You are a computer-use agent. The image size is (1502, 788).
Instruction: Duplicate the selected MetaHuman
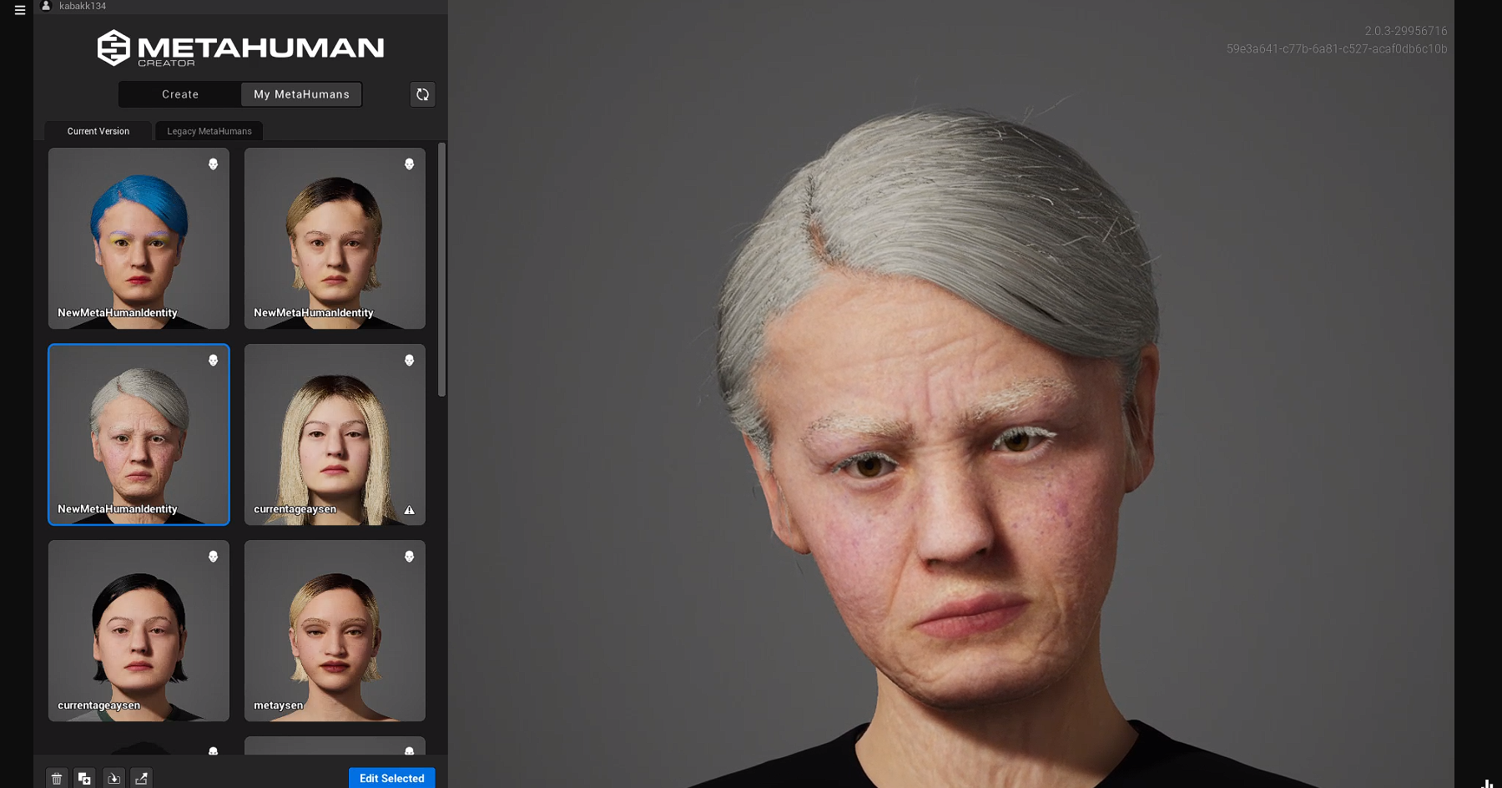(84, 778)
